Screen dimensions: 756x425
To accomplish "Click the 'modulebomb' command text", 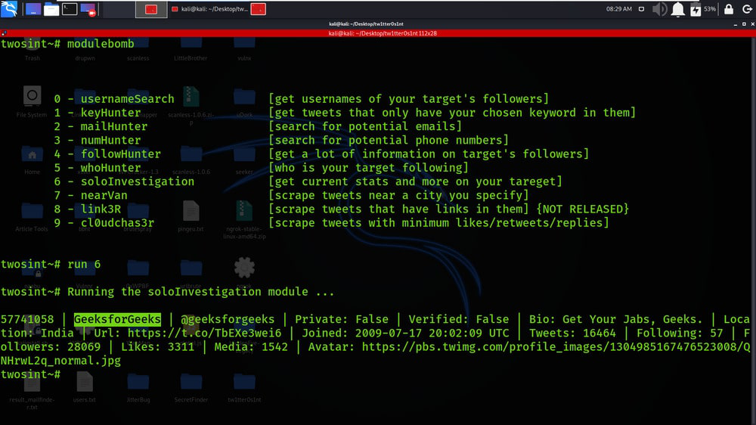I will pos(101,44).
